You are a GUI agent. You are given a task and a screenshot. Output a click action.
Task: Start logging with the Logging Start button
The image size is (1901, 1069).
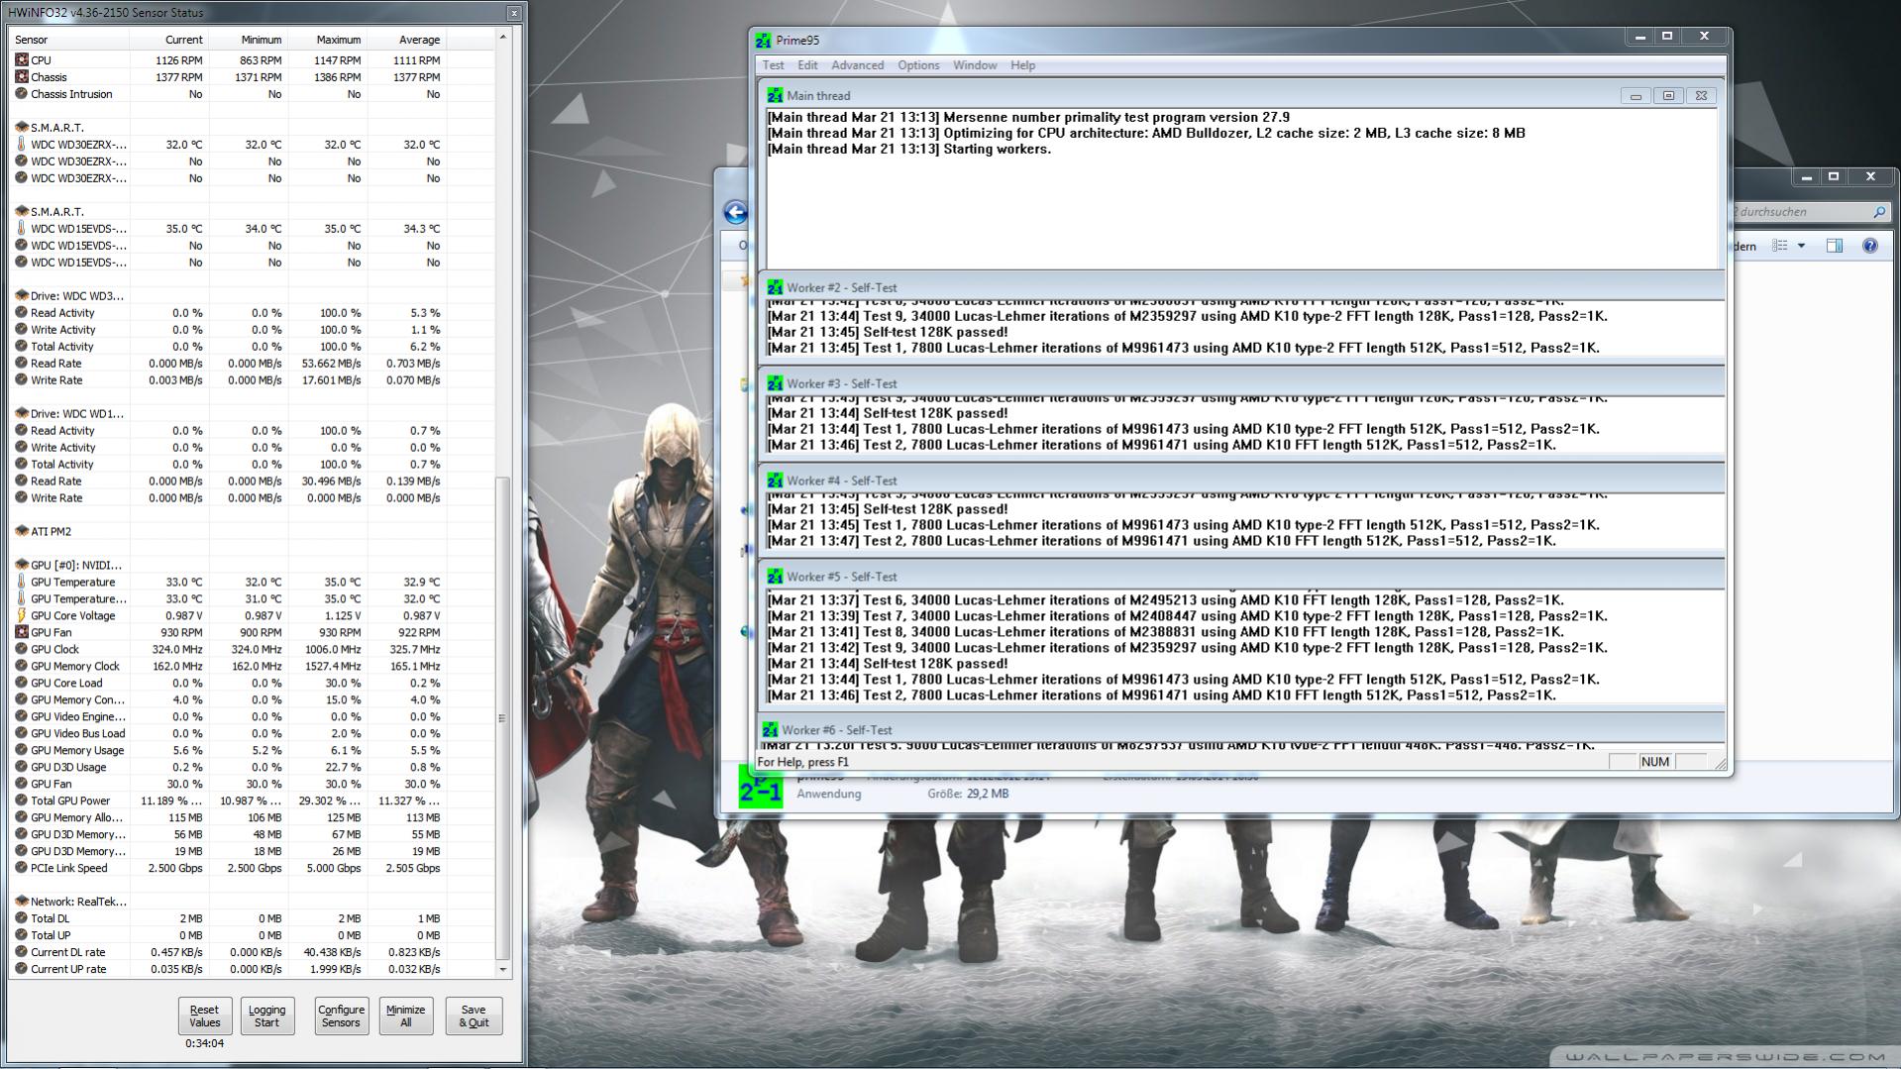[266, 1016]
